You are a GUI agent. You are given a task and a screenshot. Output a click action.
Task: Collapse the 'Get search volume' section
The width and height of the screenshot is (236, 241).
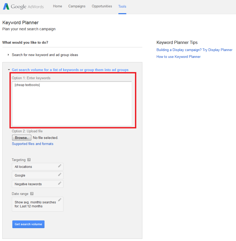click(x=70, y=70)
